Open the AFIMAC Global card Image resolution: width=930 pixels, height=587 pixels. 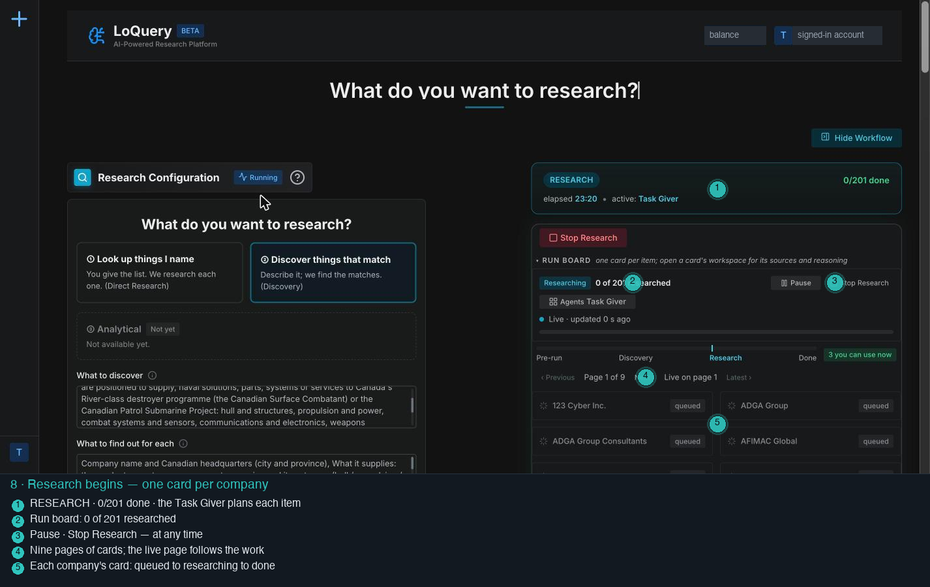pos(811,442)
